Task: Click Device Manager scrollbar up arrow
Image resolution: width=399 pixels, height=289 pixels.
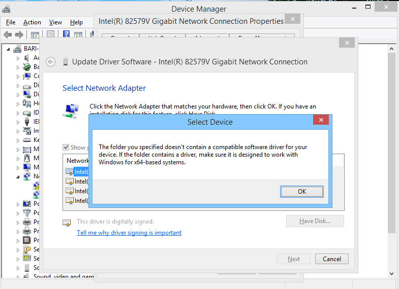Action: tap(391, 49)
